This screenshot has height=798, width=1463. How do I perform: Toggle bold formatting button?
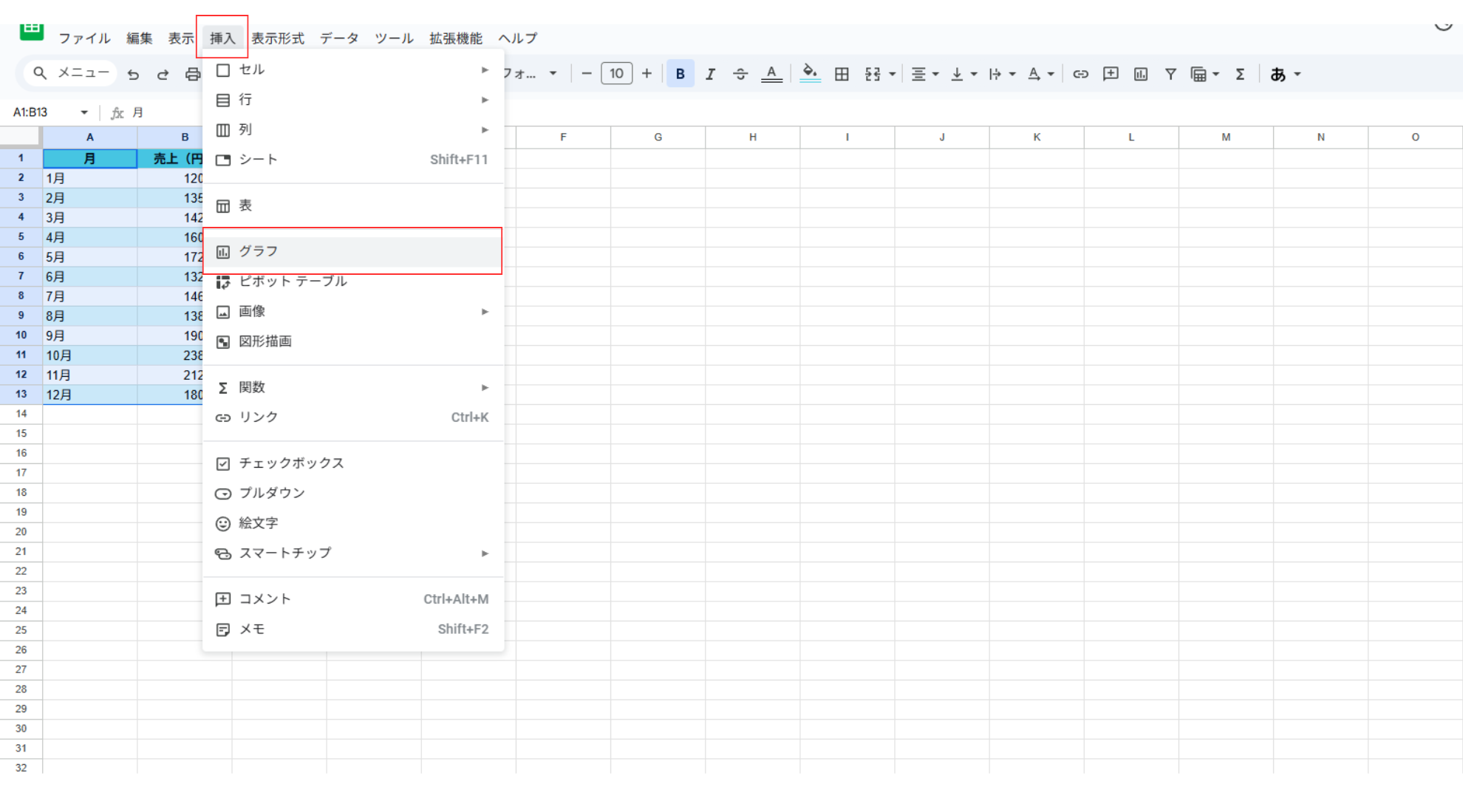point(680,74)
